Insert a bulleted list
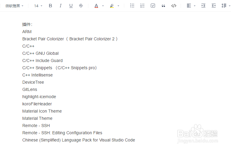The width and height of the screenshot is (231, 149). pyautogui.click(x=132, y=6)
